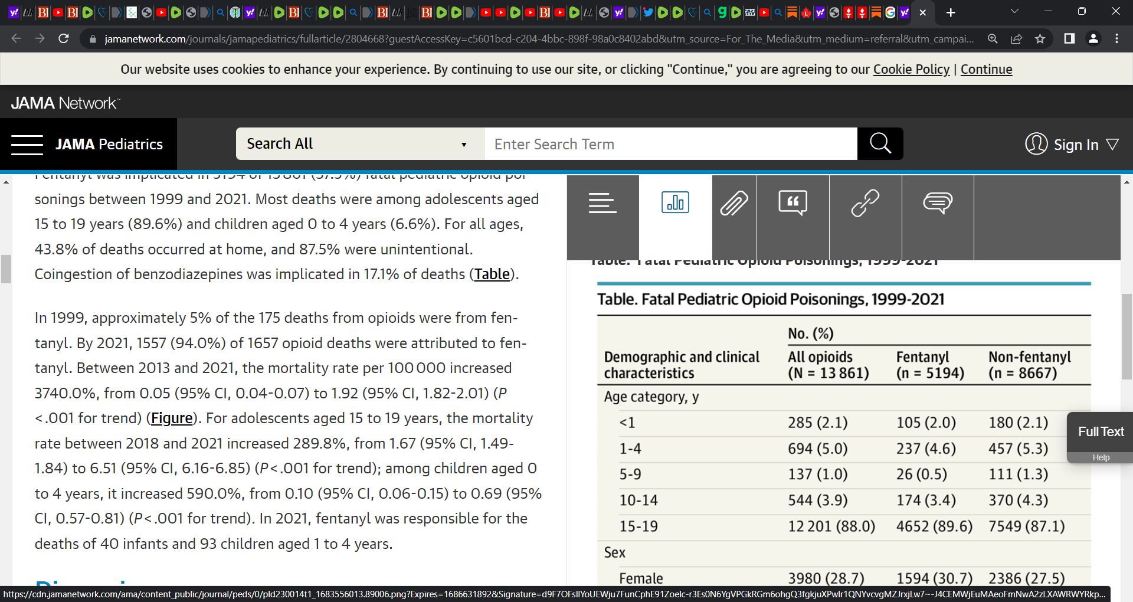Image resolution: width=1133 pixels, height=602 pixels.
Task: Click the Non-fentanyl column header
Action: (x=1030, y=365)
